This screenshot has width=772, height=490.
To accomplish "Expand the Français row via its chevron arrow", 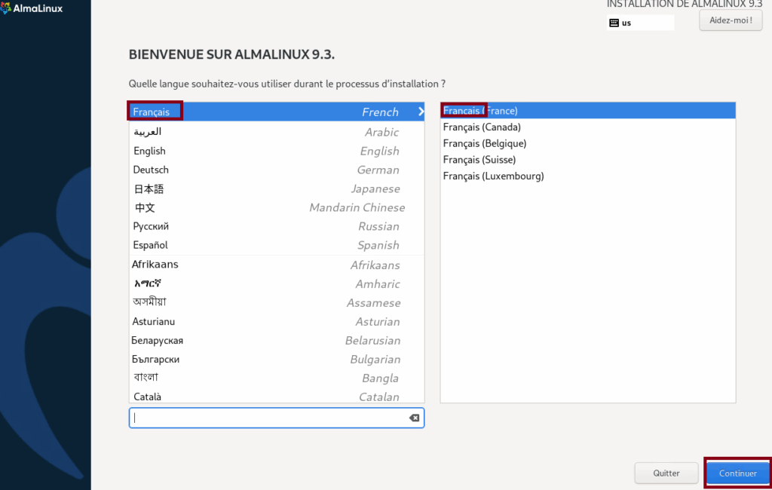I will (x=421, y=111).
